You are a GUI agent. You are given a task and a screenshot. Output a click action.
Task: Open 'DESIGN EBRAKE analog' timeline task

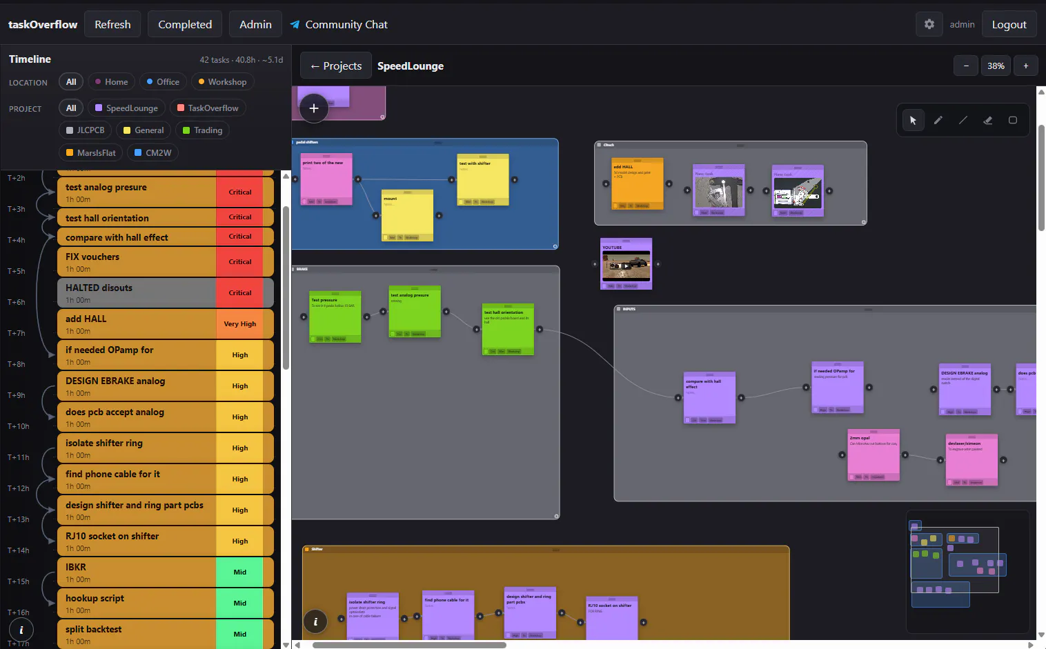click(166, 386)
